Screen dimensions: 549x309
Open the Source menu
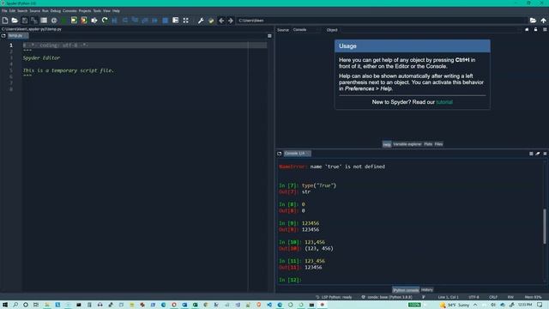coord(34,11)
